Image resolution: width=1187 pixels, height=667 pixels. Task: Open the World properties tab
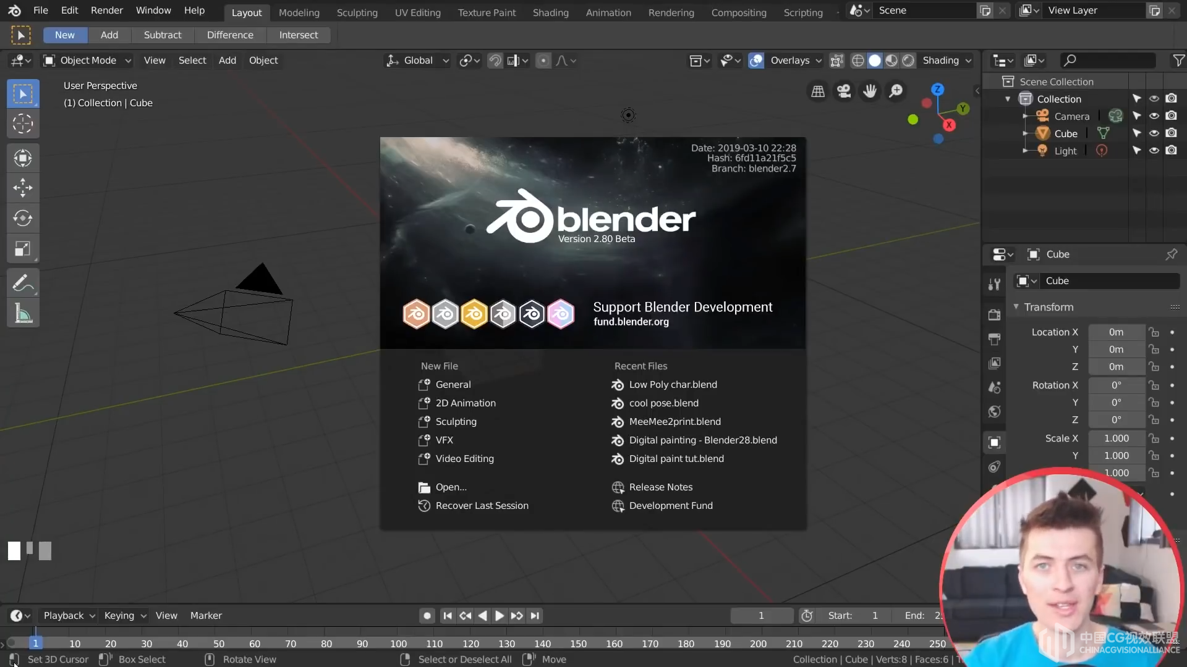tap(994, 411)
